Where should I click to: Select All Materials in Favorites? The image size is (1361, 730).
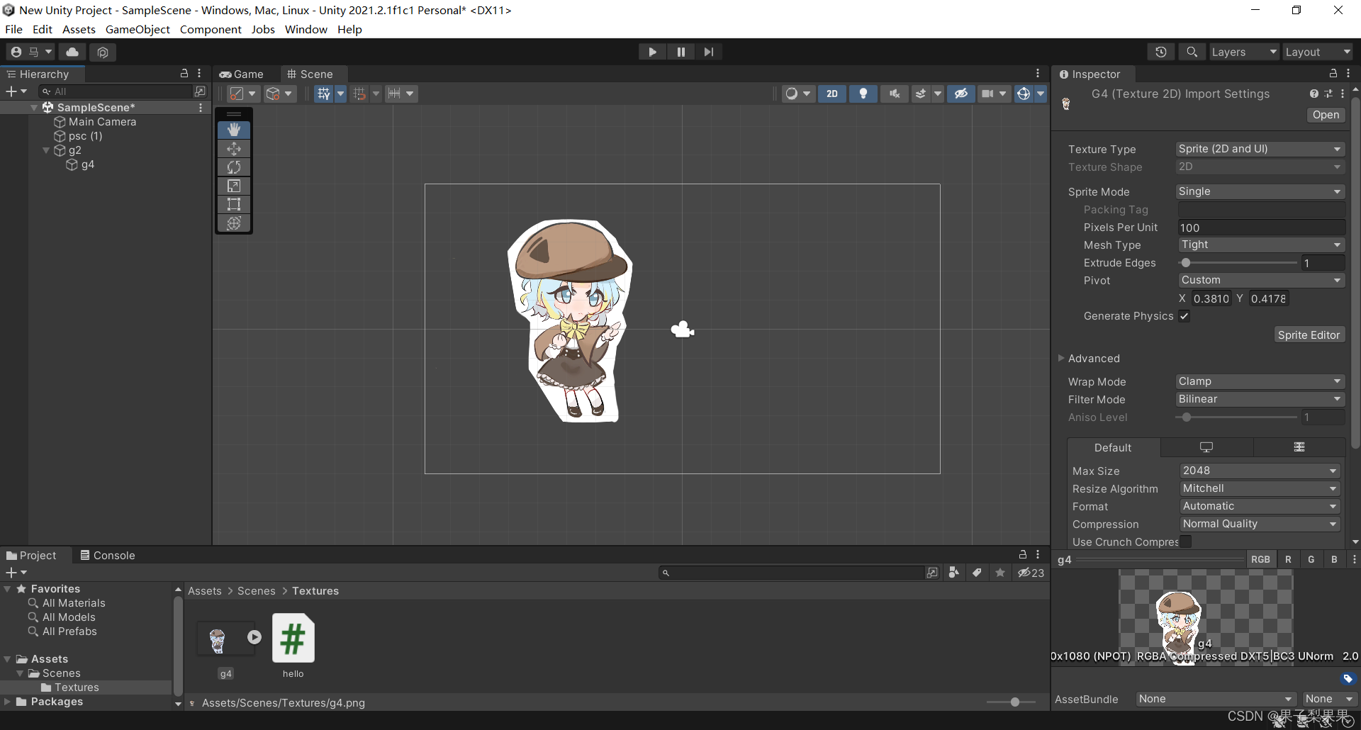coord(74,603)
